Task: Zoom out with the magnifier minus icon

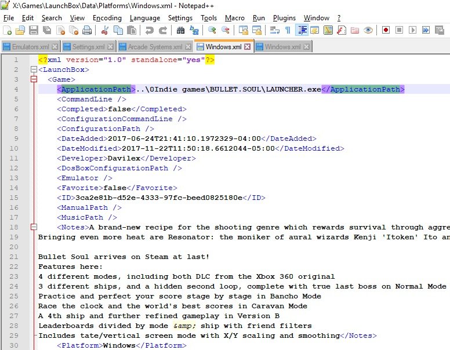Action: coord(225,30)
